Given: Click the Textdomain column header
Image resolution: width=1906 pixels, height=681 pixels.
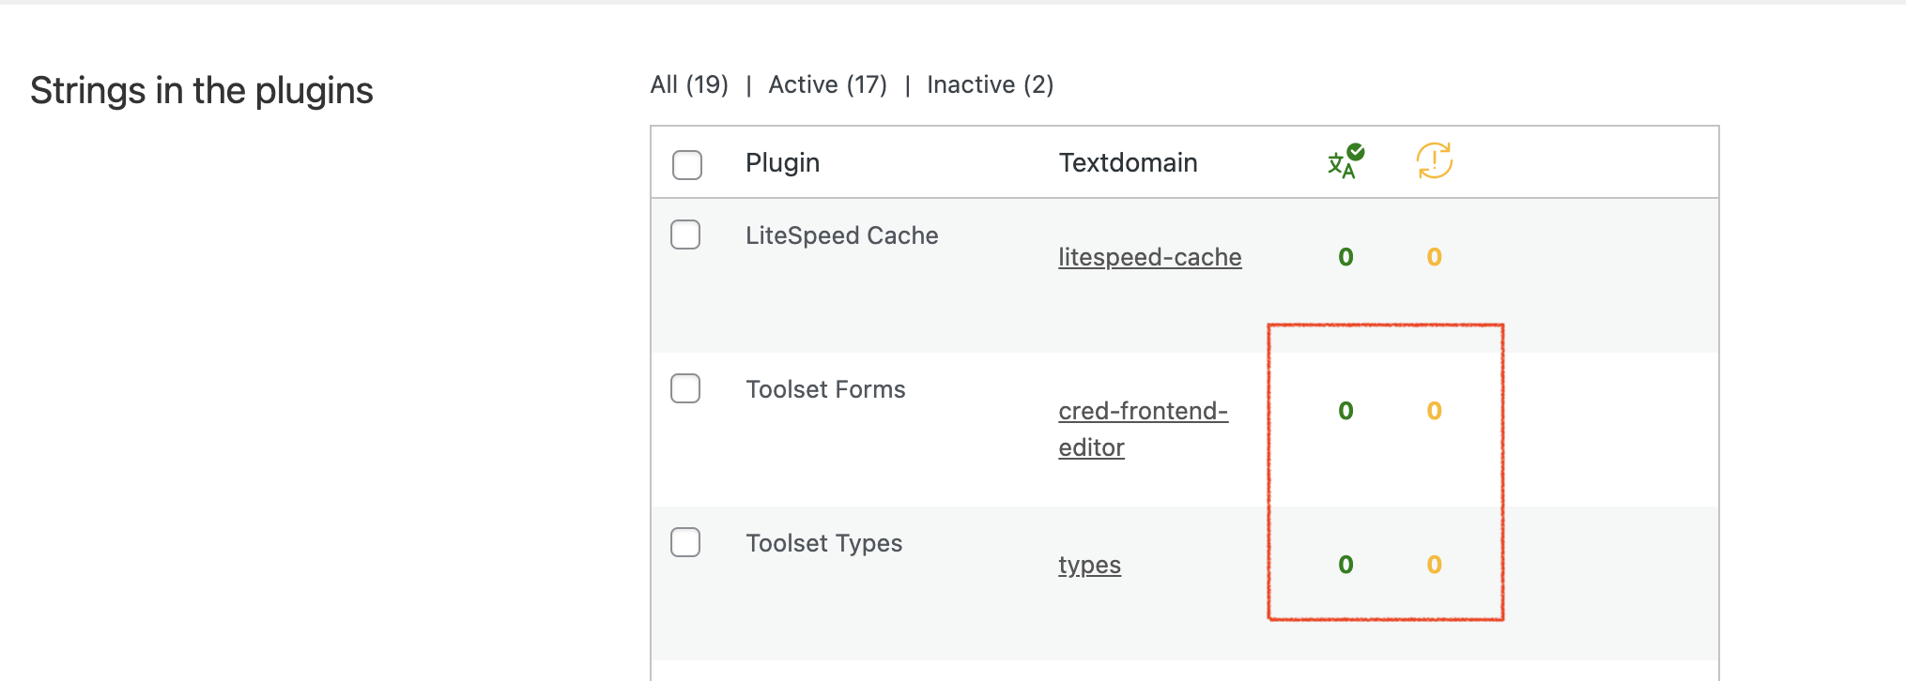Looking at the screenshot, I should coord(1128,163).
